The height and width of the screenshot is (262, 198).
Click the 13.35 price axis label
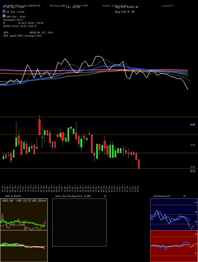coord(193,145)
